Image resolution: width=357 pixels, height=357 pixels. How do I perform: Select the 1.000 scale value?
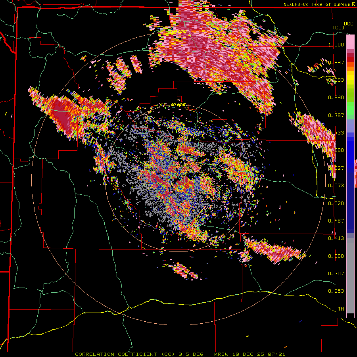336,44
